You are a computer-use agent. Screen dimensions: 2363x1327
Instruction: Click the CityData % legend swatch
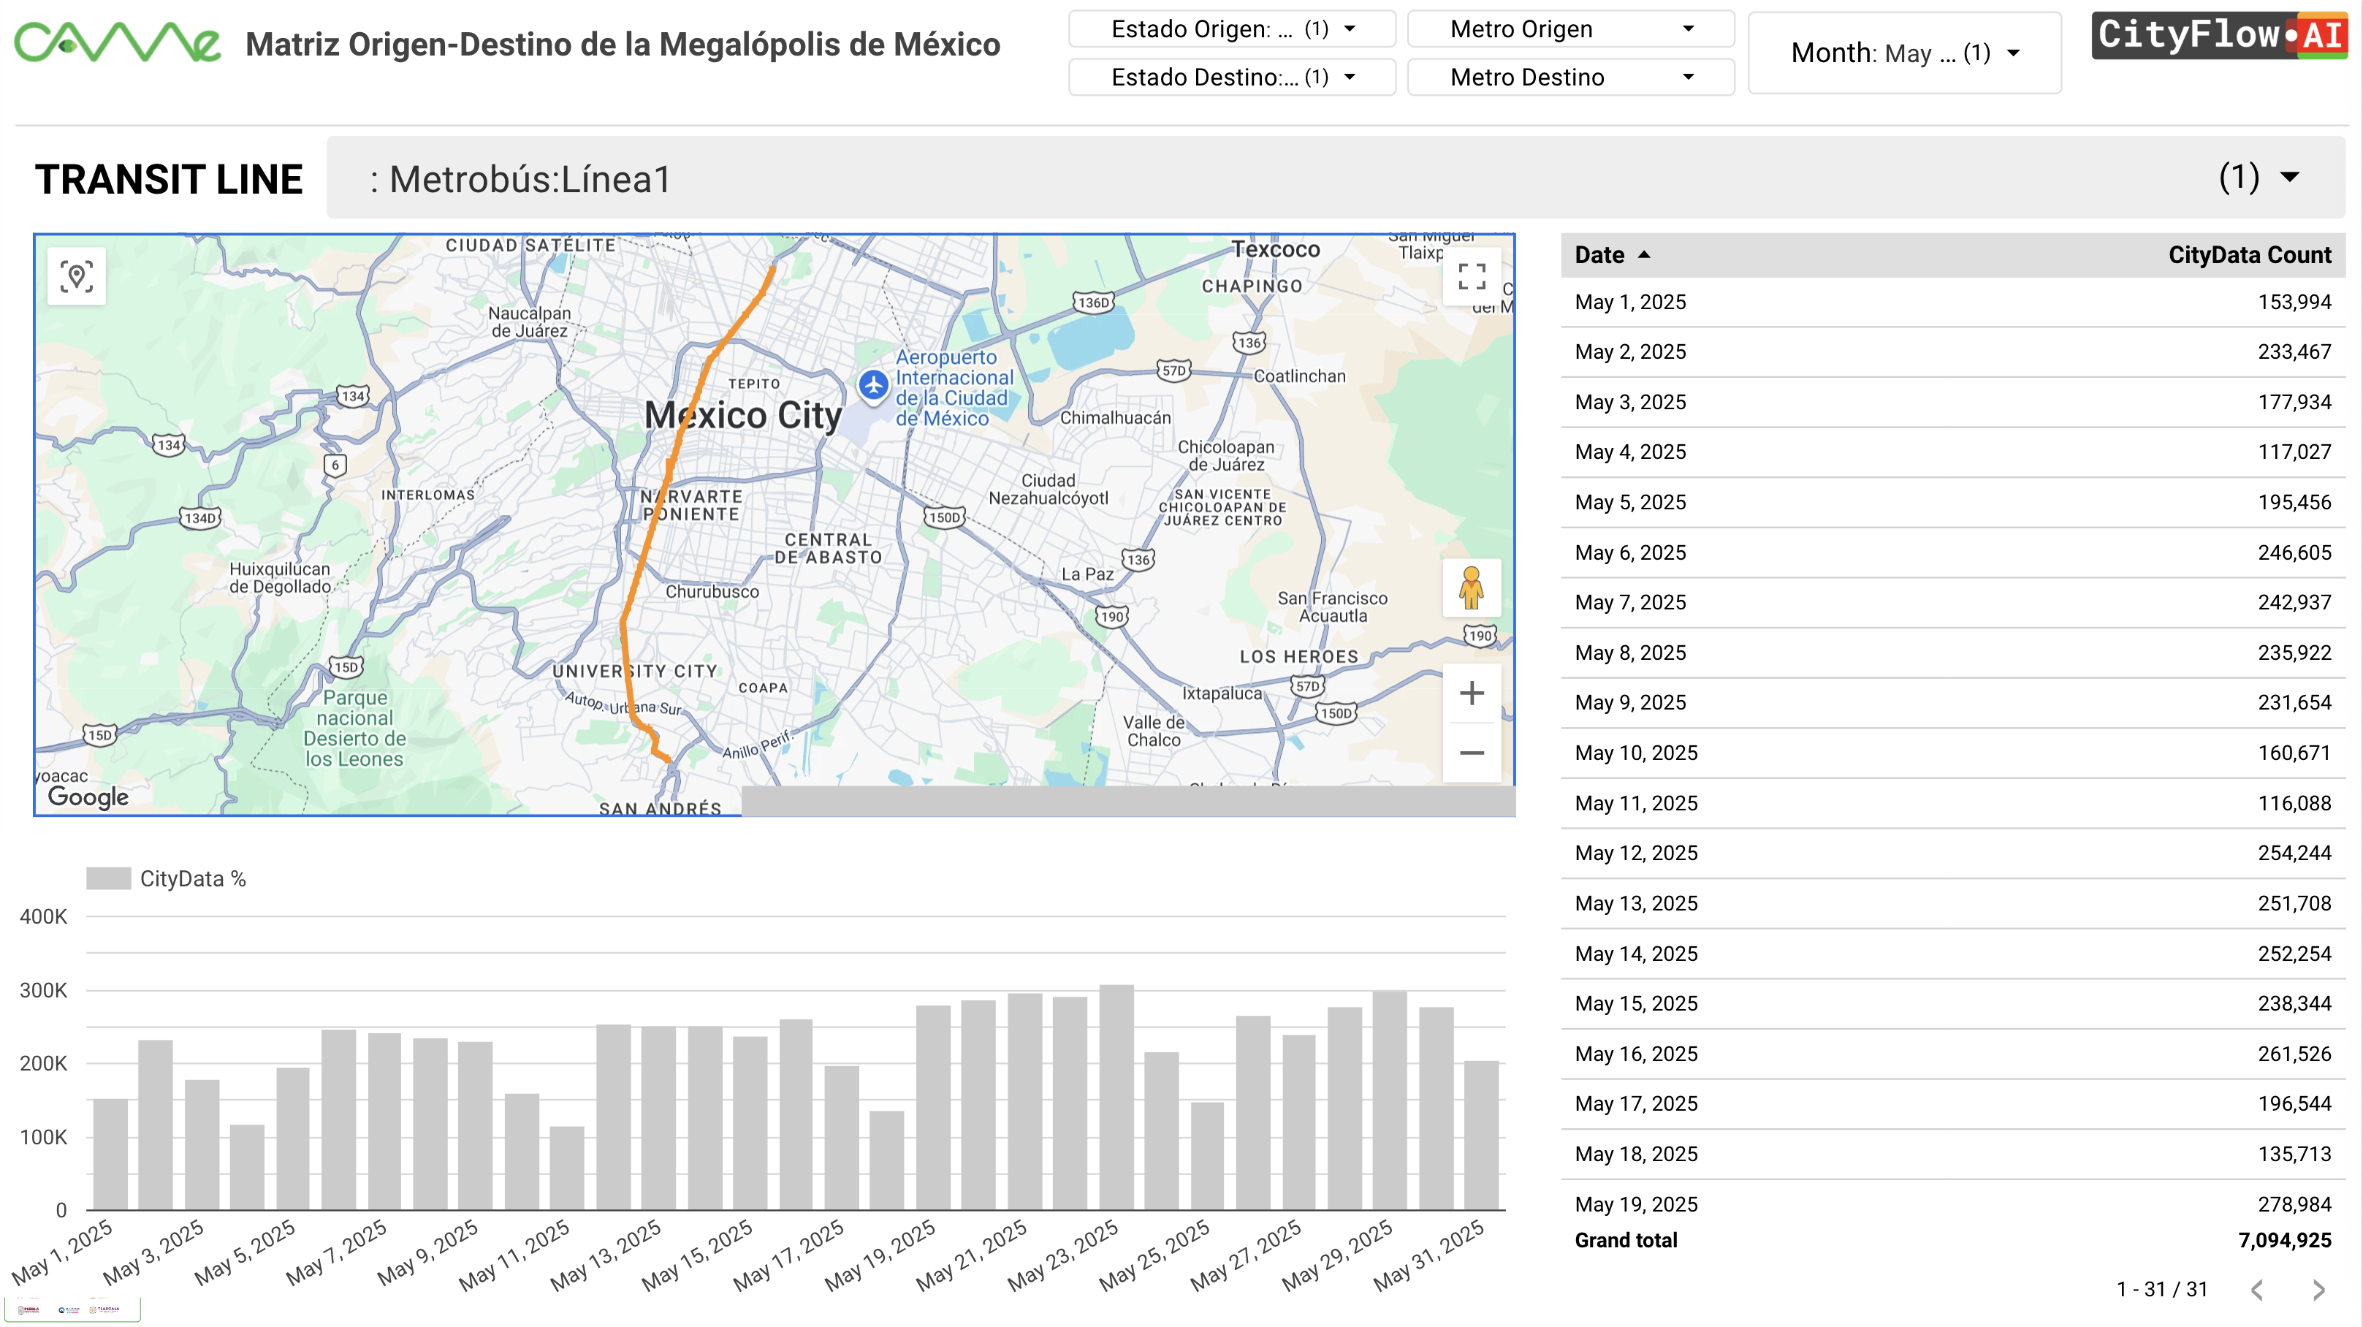pyautogui.click(x=108, y=878)
